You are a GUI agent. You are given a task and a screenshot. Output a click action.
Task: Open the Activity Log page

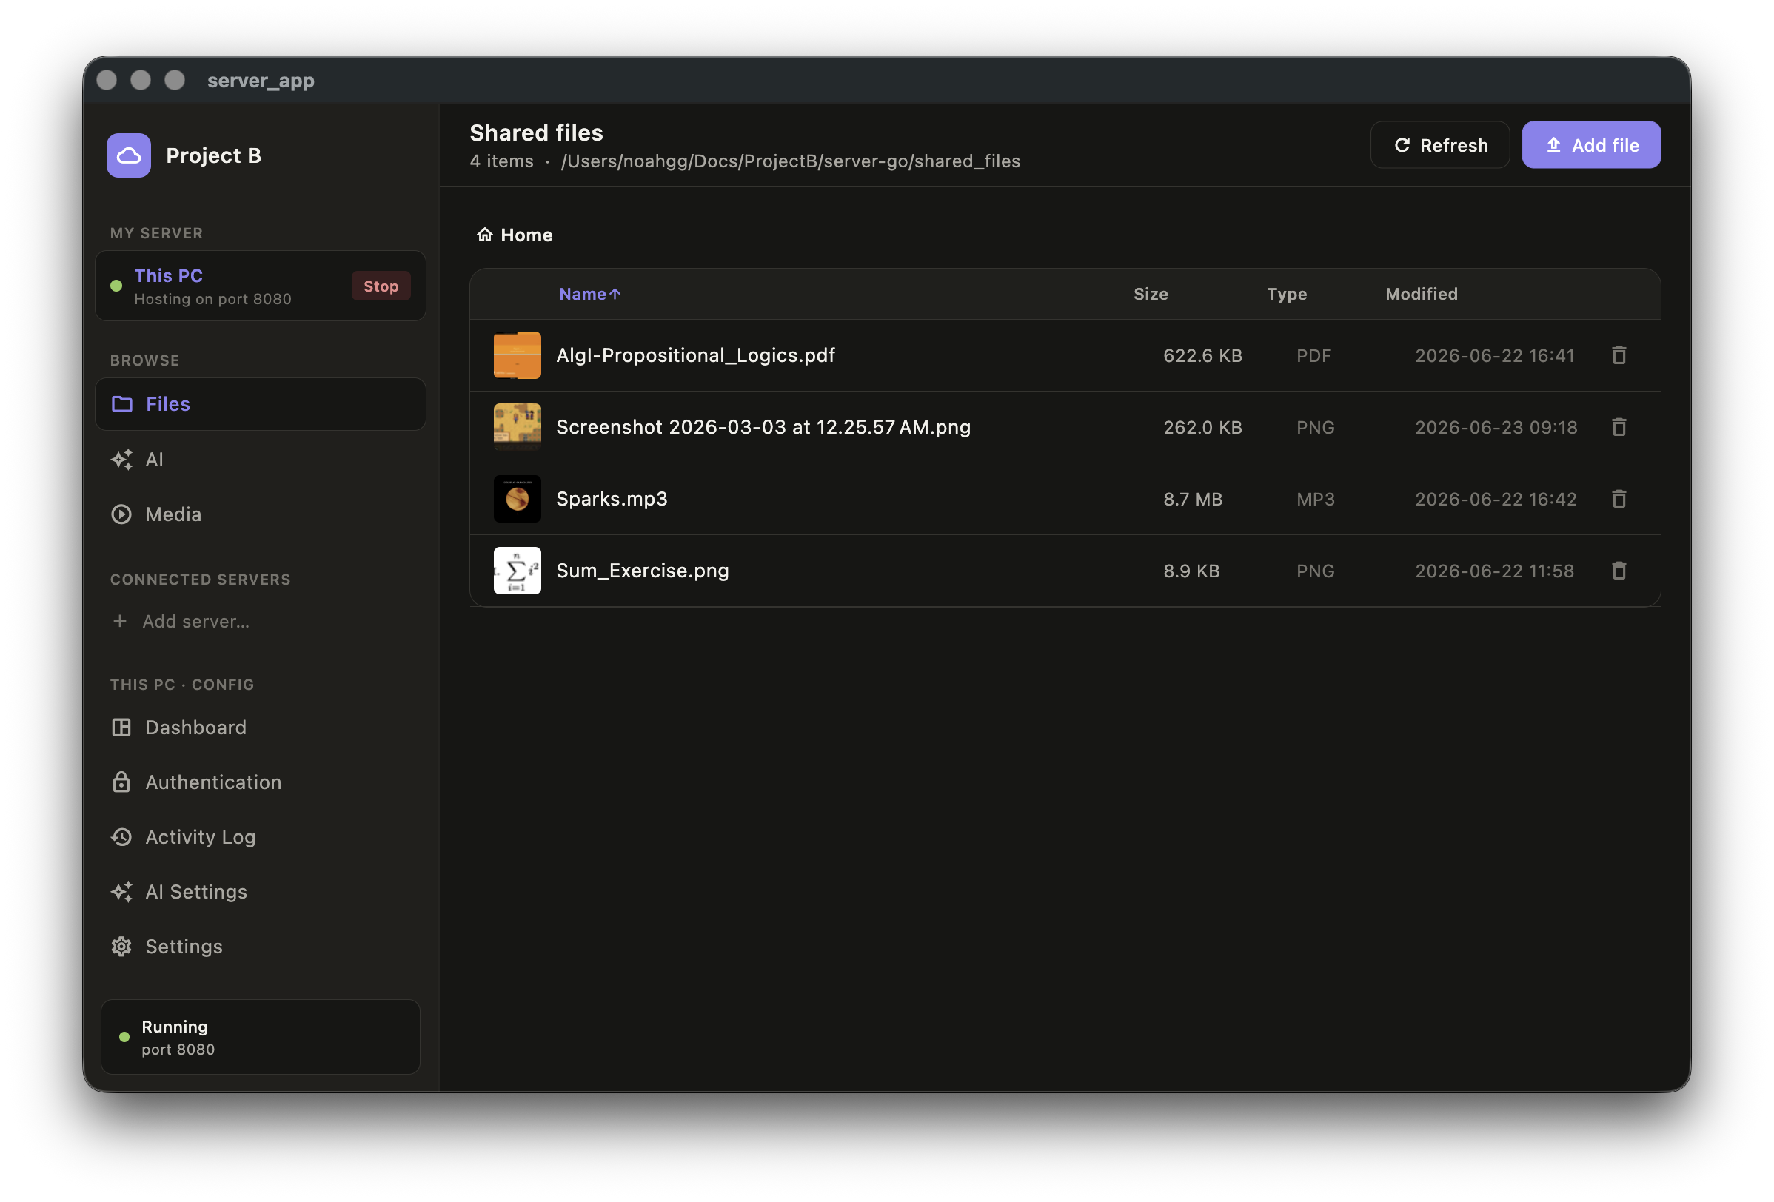(260, 837)
